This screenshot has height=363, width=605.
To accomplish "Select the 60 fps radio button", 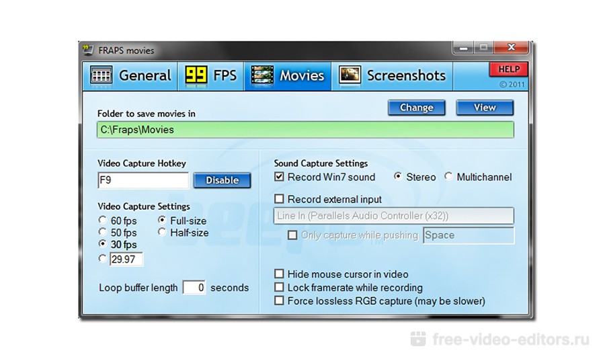I will tap(102, 220).
